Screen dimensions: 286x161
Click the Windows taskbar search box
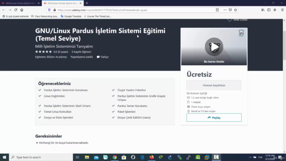point(41,157)
